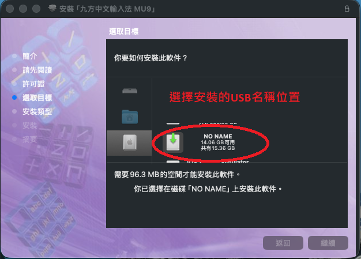Click the 繼續 button
The image size is (361, 259).
328,243
